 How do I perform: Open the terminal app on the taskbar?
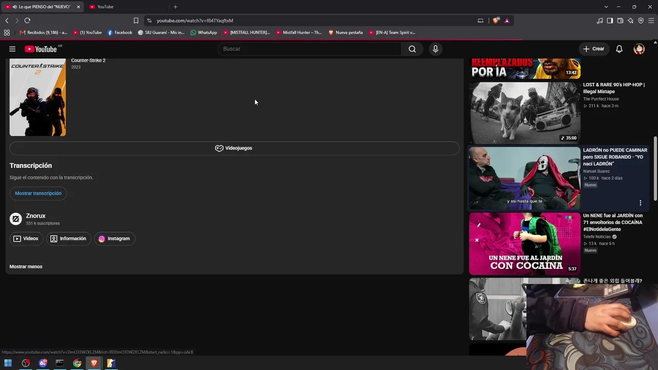click(60, 363)
